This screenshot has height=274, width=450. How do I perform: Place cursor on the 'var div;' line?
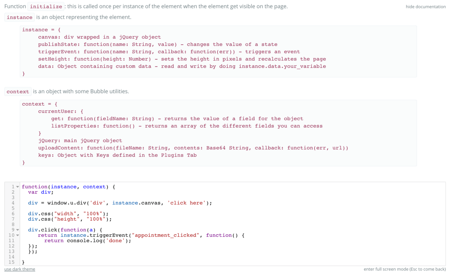[x=40, y=192]
